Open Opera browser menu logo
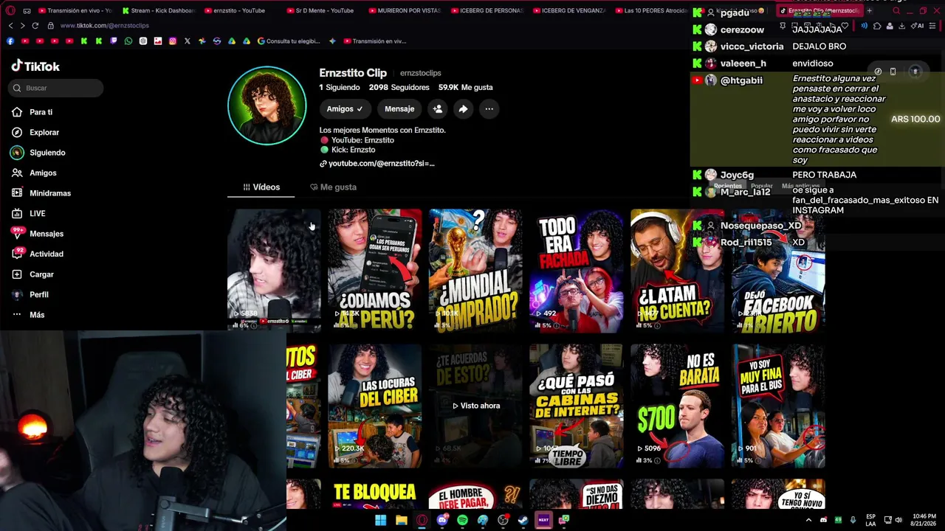 click(9, 11)
